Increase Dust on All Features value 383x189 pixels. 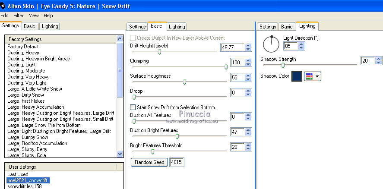(x=248, y=115)
